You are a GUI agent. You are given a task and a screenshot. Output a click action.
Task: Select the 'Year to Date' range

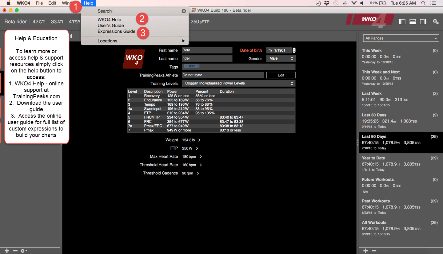(401, 164)
